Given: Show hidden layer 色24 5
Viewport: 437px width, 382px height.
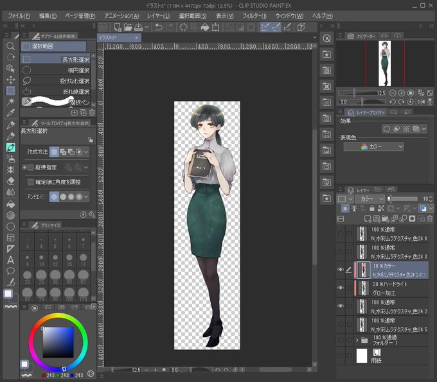Looking at the screenshot, I should tap(341, 324).
